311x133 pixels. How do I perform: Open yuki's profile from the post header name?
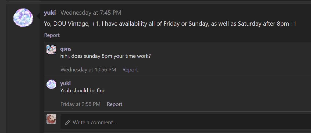click(49, 13)
